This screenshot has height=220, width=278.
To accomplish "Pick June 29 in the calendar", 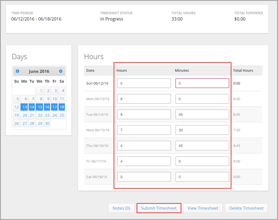I will tap(40, 123).
